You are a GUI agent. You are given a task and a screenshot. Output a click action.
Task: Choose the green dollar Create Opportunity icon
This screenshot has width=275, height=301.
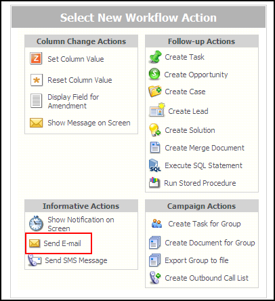(154, 74)
